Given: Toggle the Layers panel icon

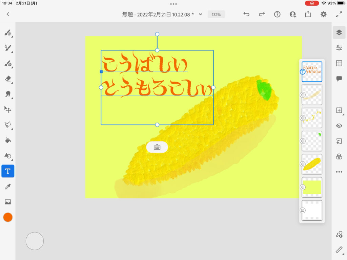Looking at the screenshot, I should [x=339, y=32].
